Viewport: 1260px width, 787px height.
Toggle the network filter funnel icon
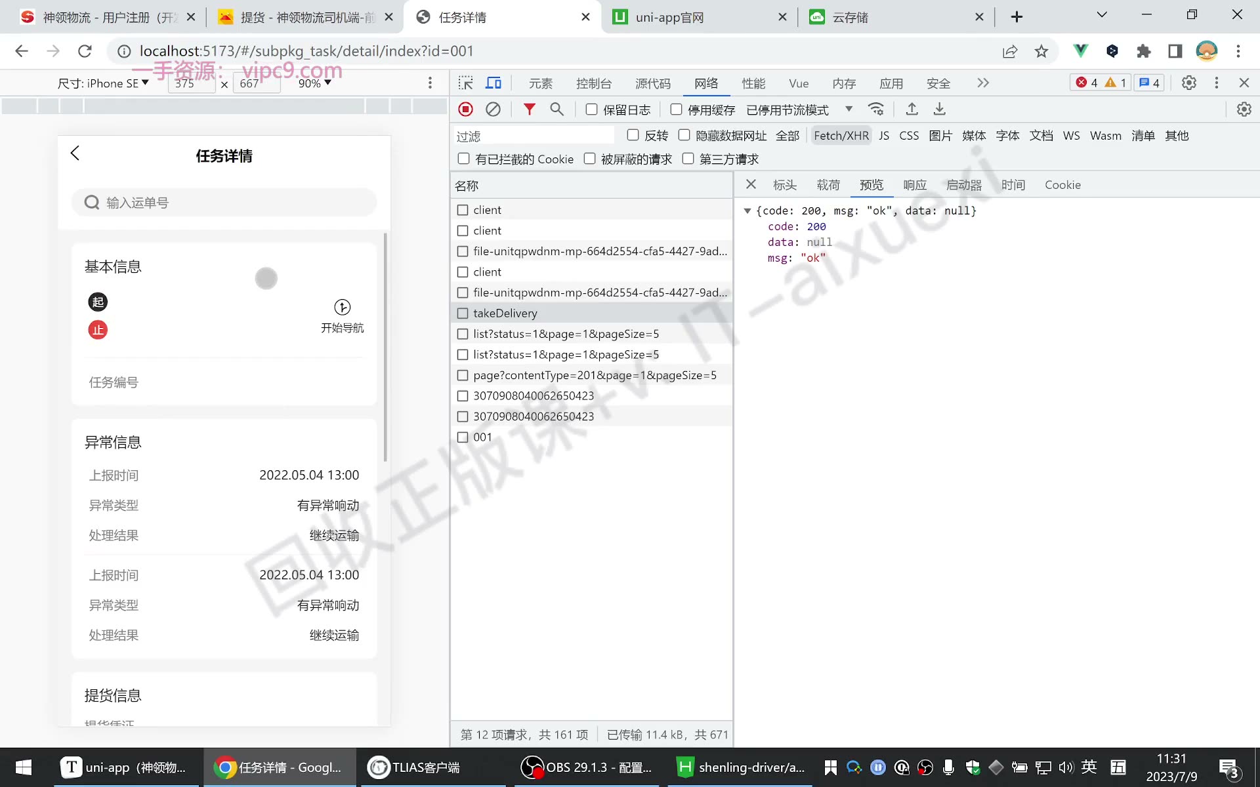[529, 110]
